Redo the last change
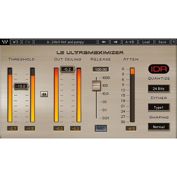 (x=28, y=42)
